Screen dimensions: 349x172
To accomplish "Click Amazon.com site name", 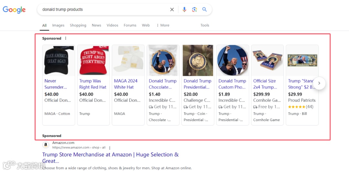I will (63, 143).
